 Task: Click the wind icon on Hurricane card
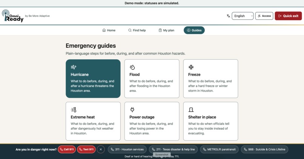click(x=74, y=67)
